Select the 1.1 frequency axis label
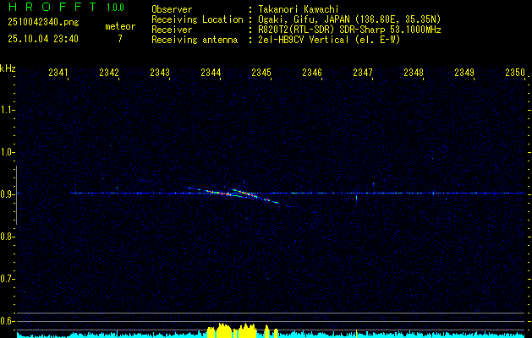The height and width of the screenshot is (338, 532). click(x=8, y=110)
